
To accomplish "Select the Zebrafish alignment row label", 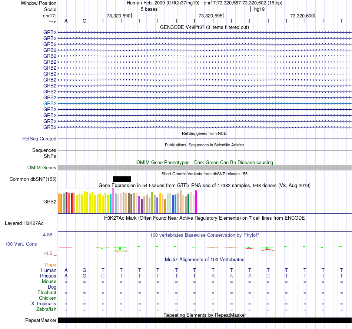I will 46,309.
